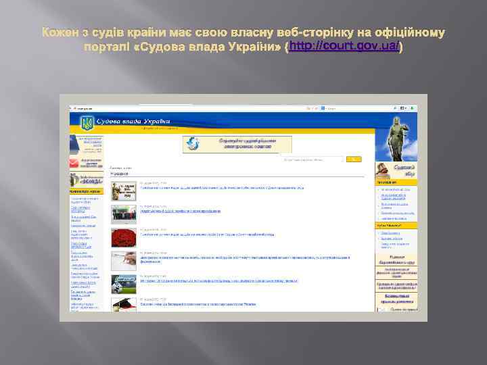Click the Ukrainian trident coat of arms logo
Viewport: 487px width, 365px height.
87,123
